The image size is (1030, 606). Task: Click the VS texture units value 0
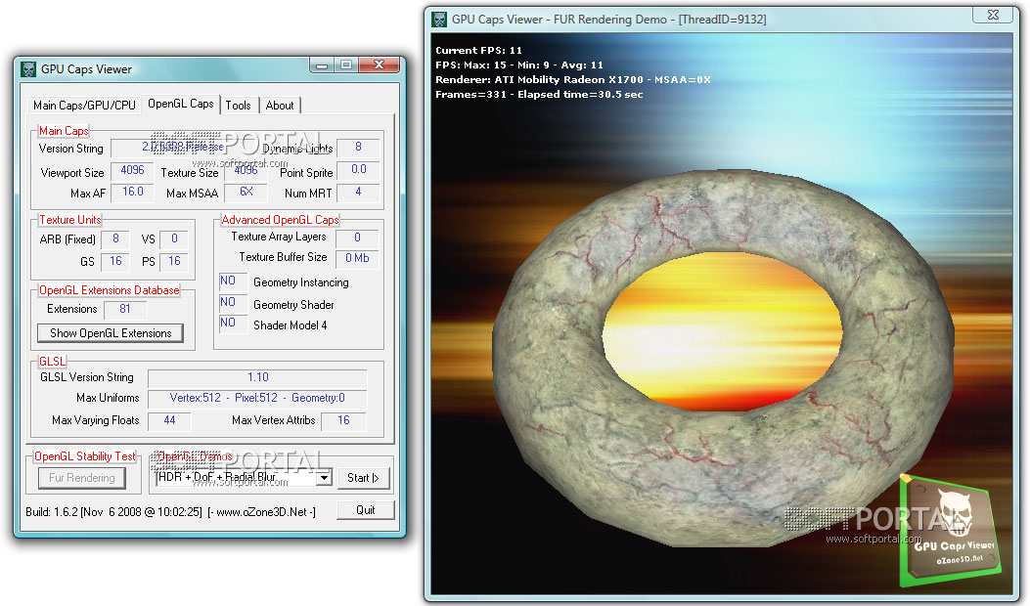(x=174, y=239)
